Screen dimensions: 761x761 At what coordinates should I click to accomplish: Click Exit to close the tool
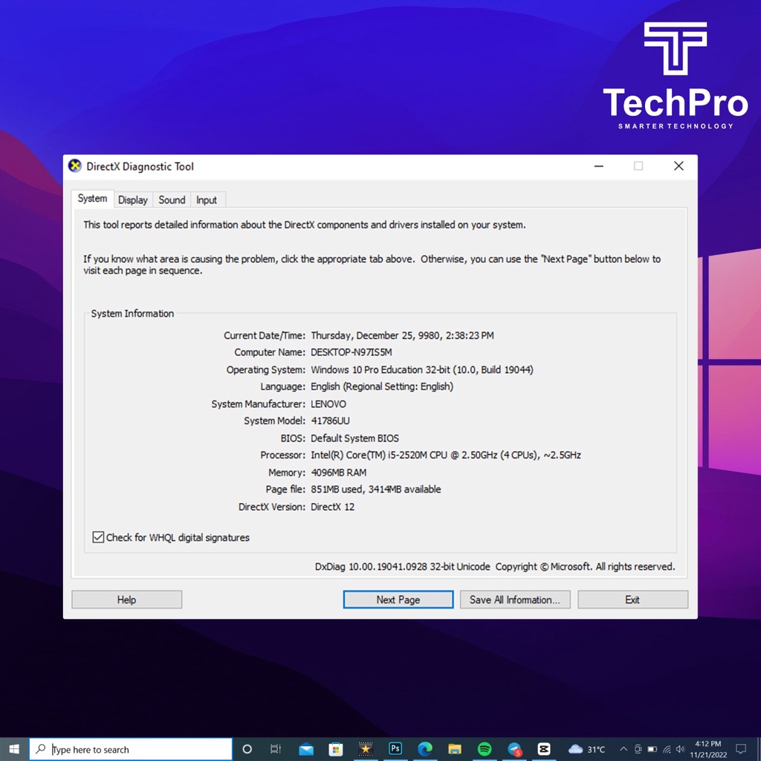pos(632,600)
